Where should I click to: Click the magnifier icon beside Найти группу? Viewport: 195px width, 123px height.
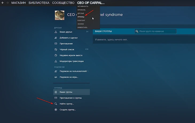(x=56, y=104)
